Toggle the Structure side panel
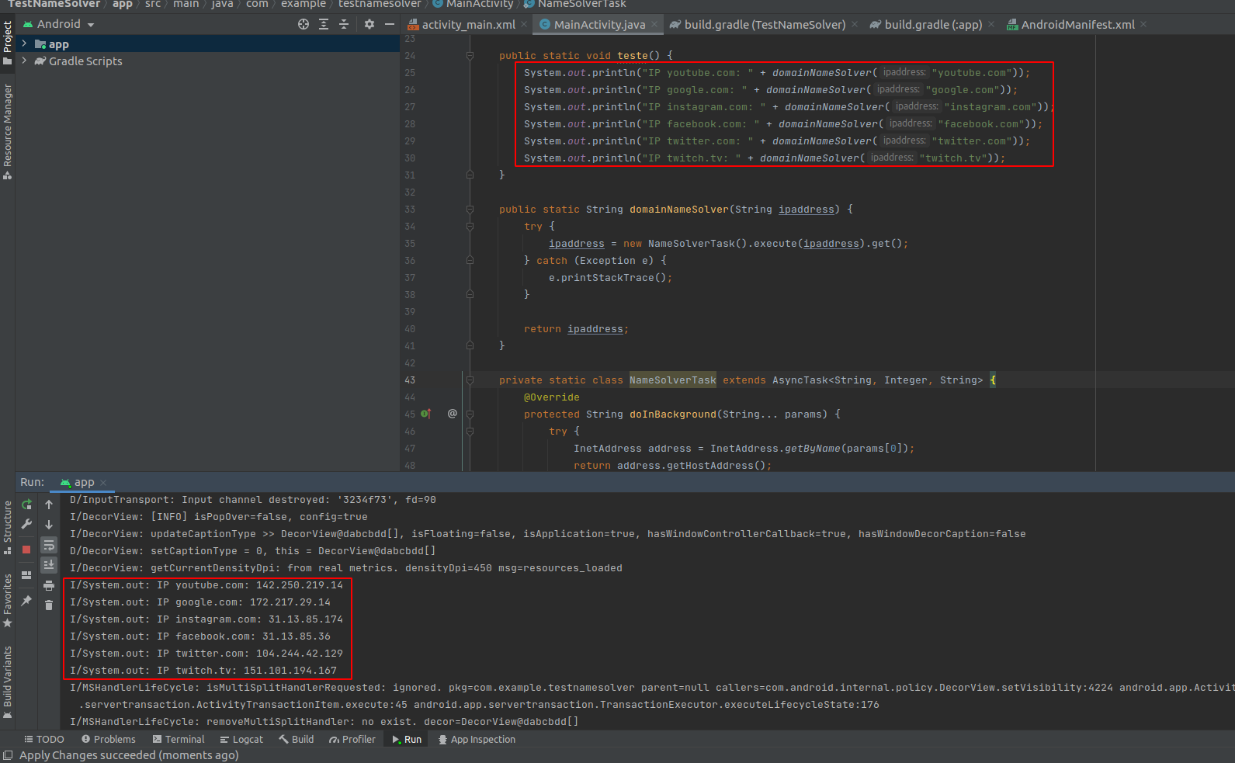 coord(8,528)
